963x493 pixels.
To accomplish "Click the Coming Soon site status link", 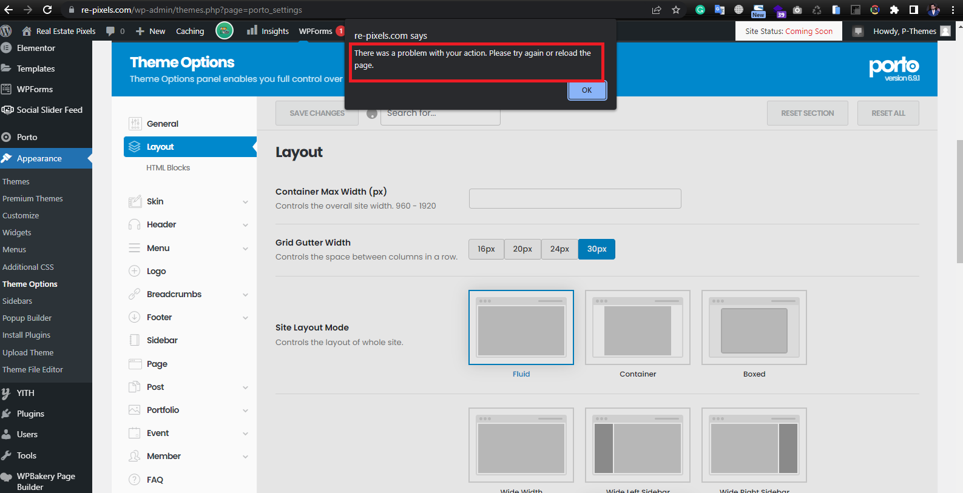I will [809, 32].
